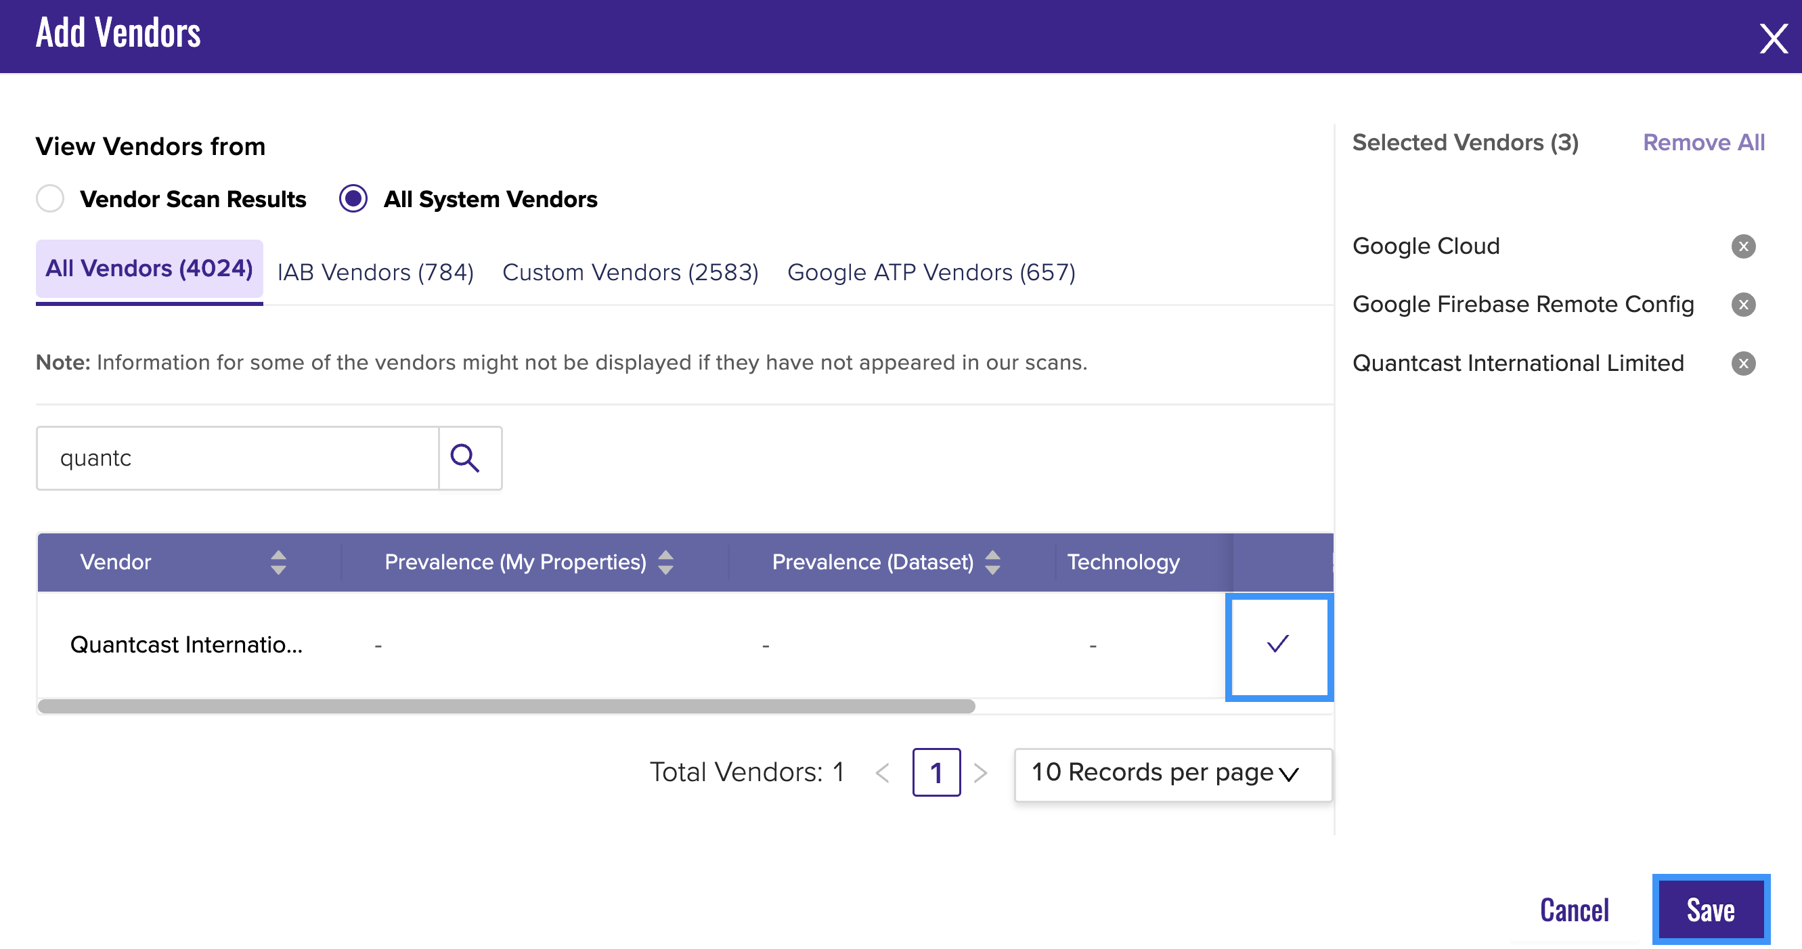Open the 10 Records per page dropdown
Image resolution: width=1802 pixels, height=949 pixels.
(1173, 775)
